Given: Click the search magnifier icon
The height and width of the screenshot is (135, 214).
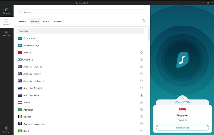Looking at the screenshot, I should pos(21,12).
